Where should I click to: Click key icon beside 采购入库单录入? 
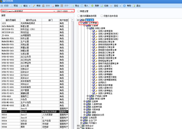pos(96,66)
